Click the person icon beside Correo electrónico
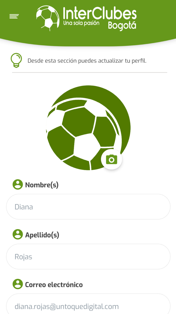 [17, 284]
